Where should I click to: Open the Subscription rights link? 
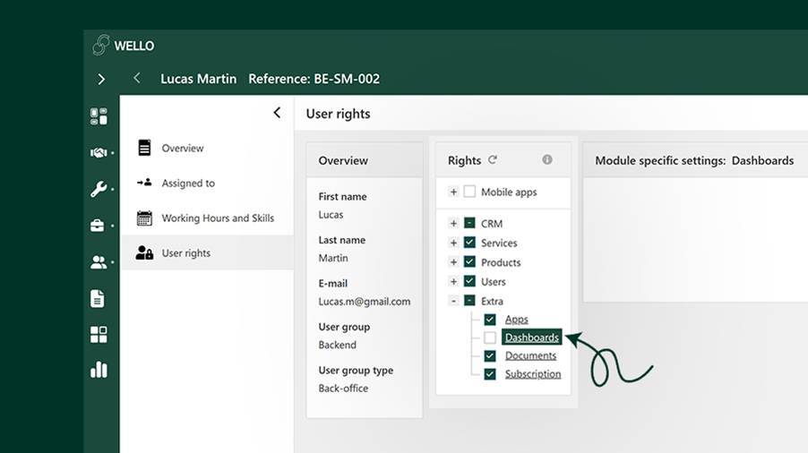click(533, 374)
